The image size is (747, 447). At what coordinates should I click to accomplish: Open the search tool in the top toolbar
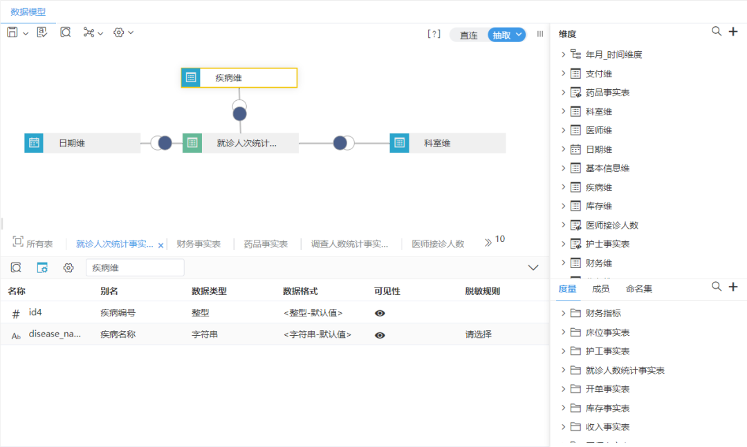(65, 32)
